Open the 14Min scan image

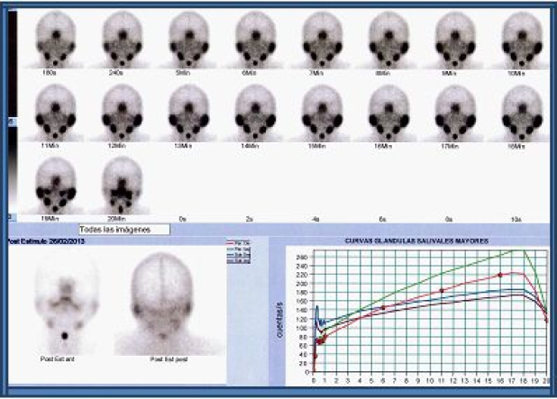[x=255, y=114]
